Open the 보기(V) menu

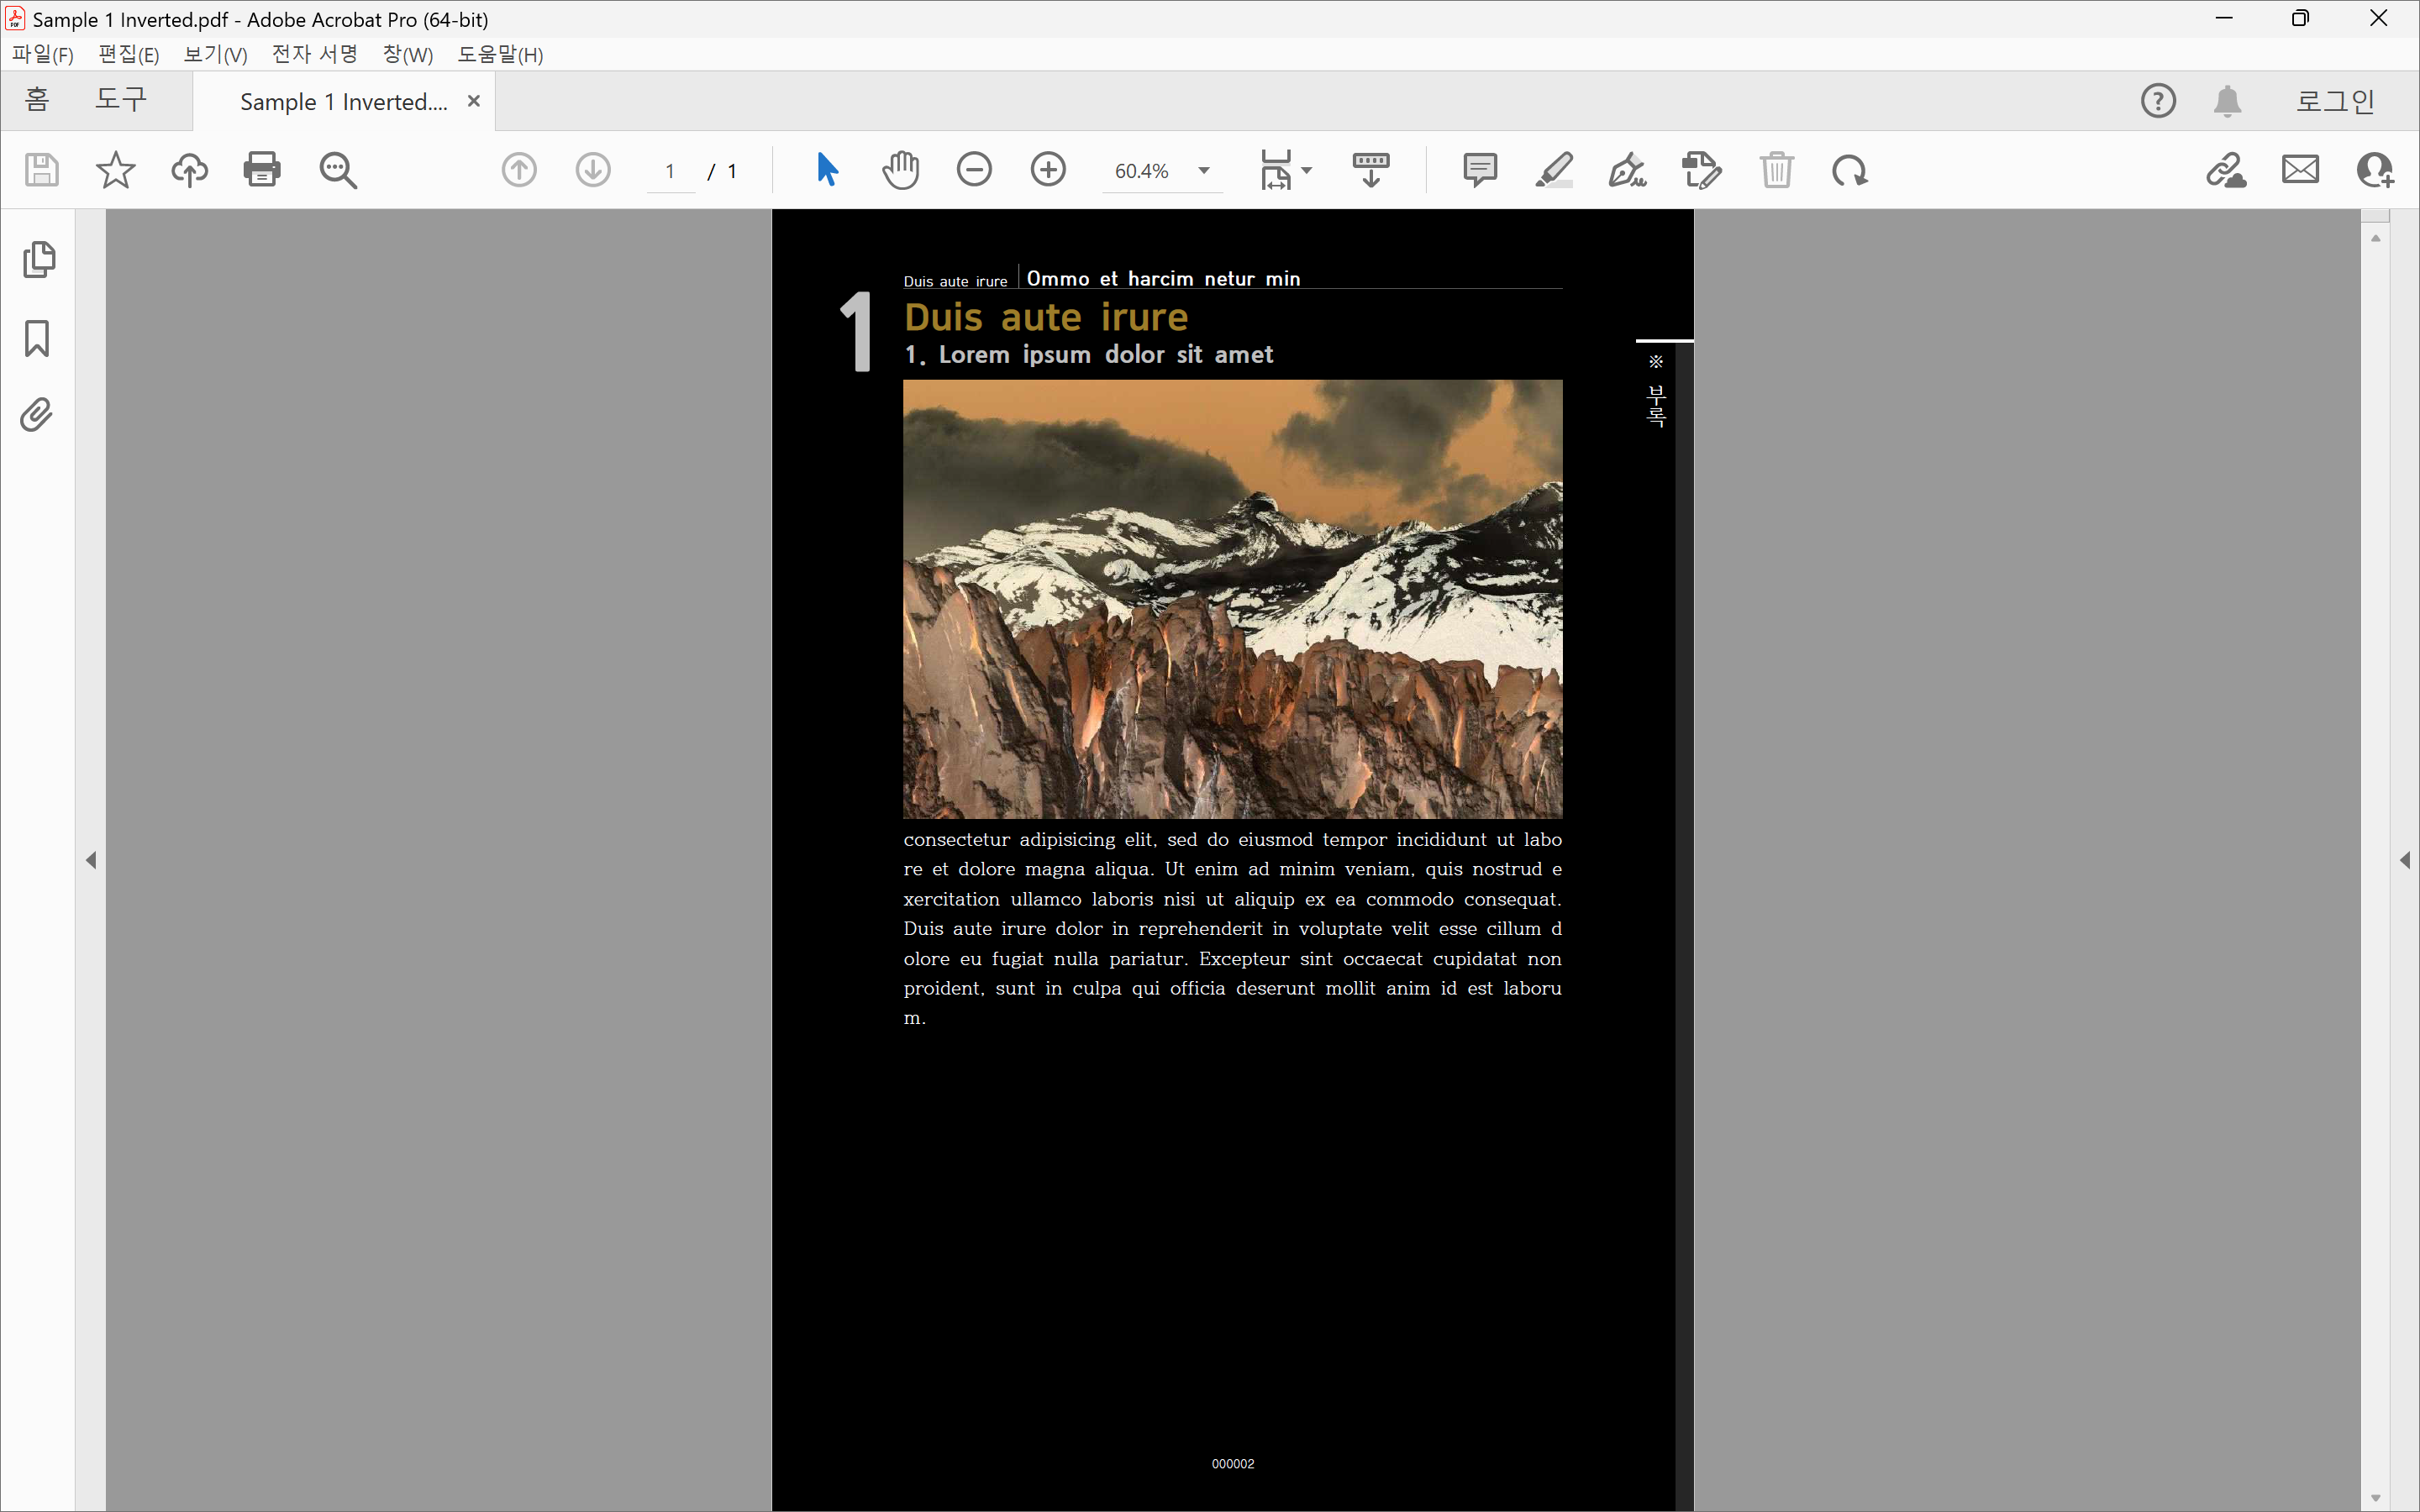[215, 54]
